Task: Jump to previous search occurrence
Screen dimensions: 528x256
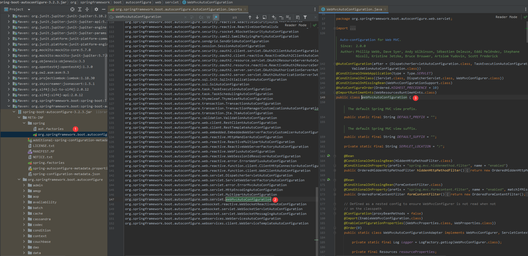Action: pos(250,17)
